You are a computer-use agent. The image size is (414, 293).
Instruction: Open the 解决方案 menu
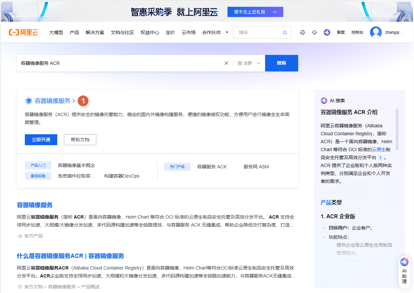pyautogui.click(x=95, y=32)
